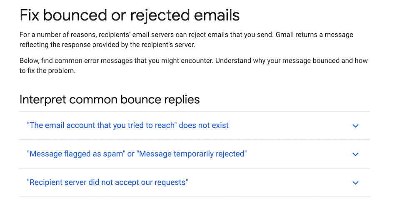Open "The email account that you tried to reach" quoted text

pyautogui.click(x=102, y=125)
